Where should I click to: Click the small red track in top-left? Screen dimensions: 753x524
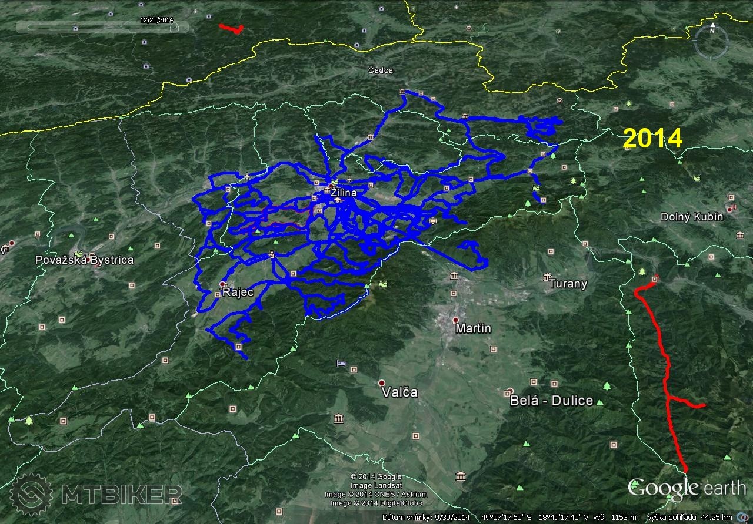point(230,28)
